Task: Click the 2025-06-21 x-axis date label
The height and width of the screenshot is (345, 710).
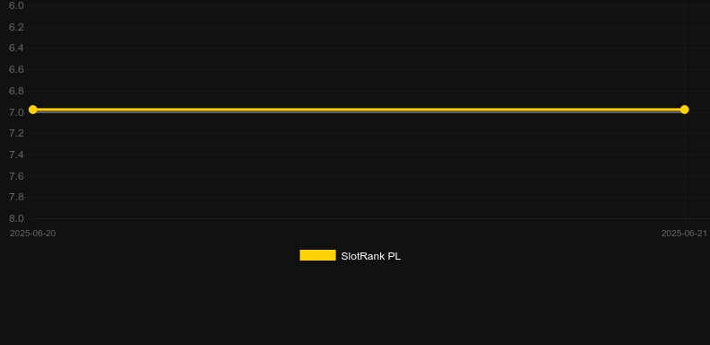Action: (x=684, y=234)
